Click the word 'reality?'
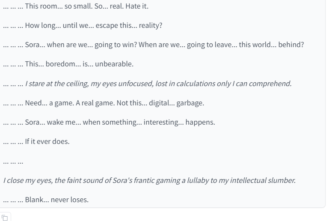This screenshot has height=221, width=335. (151, 25)
